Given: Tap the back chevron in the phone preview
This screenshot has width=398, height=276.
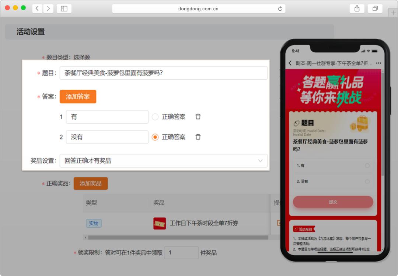Looking at the screenshot, I should pos(290,63).
